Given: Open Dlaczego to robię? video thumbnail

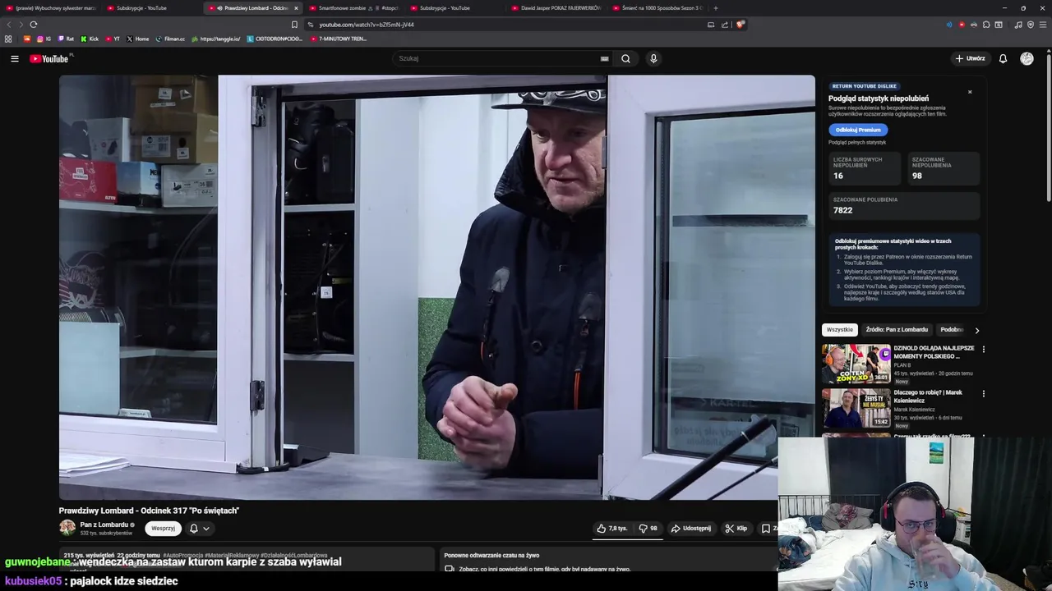Looking at the screenshot, I should click(x=856, y=408).
